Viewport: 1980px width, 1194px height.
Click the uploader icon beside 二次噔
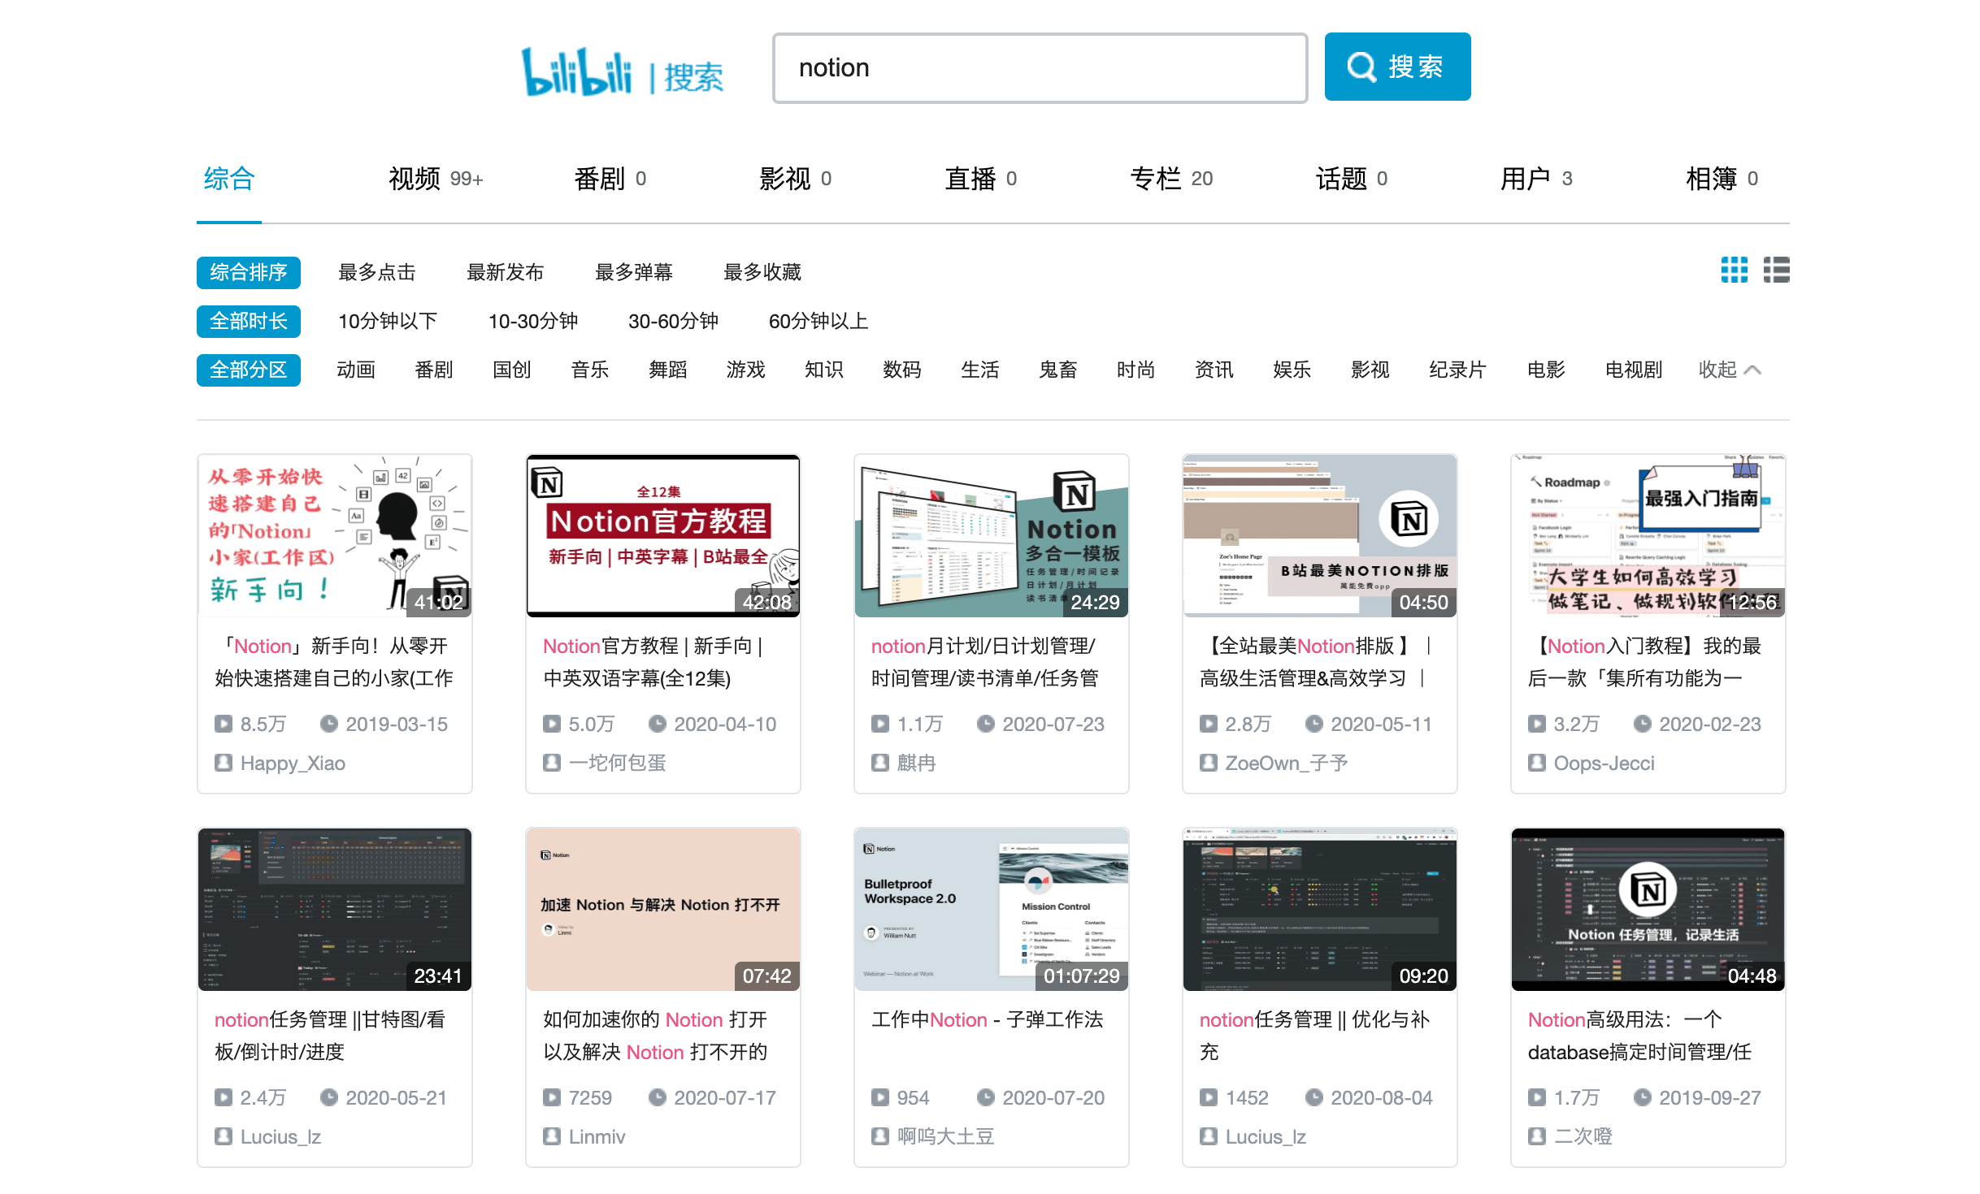pyautogui.click(x=1536, y=1136)
